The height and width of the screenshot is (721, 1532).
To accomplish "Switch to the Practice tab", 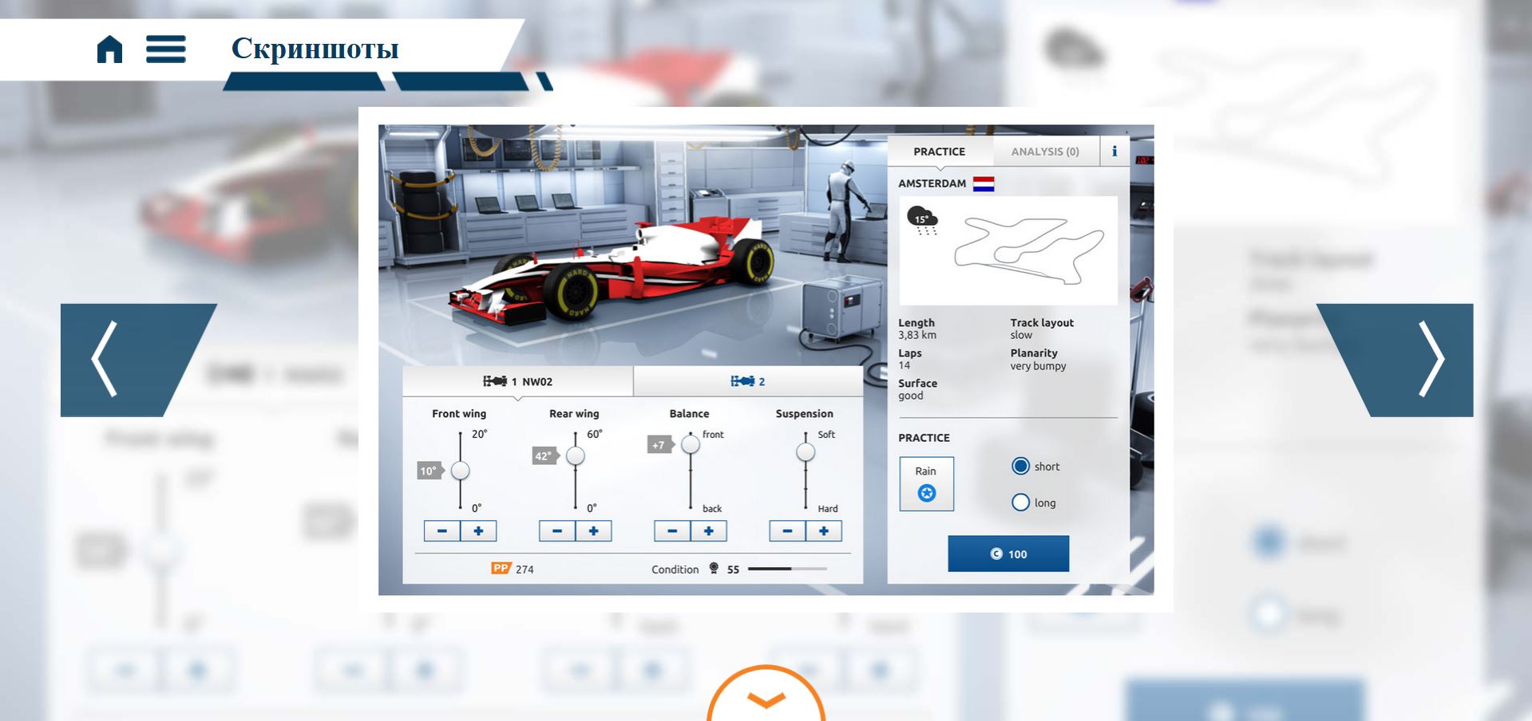I will (x=940, y=151).
